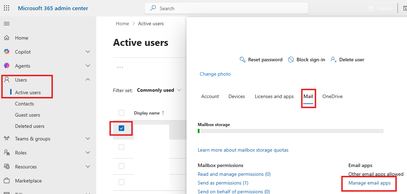Open Guest users in the sidebar
This screenshot has width=407, height=194.
(x=28, y=115)
